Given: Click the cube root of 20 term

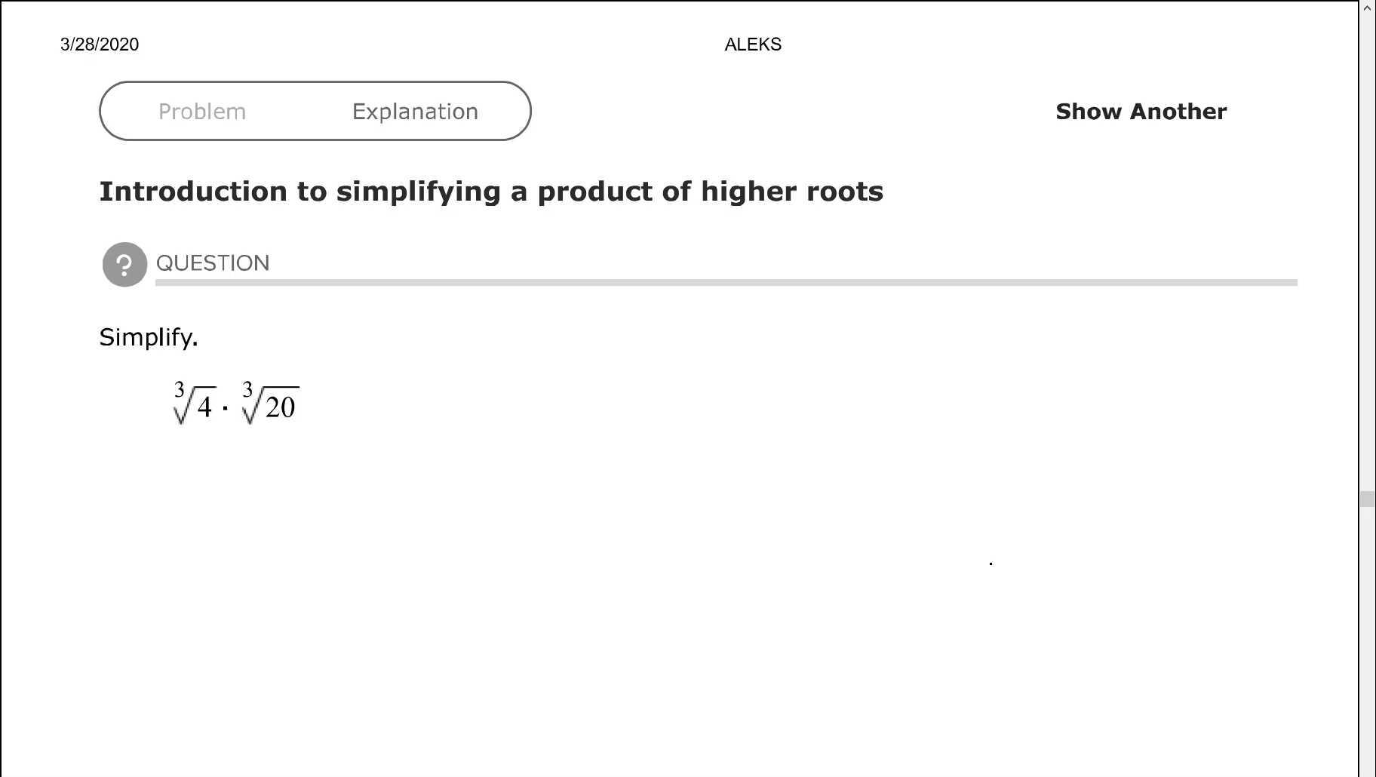Looking at the screenshot, I should pos(269,405).
